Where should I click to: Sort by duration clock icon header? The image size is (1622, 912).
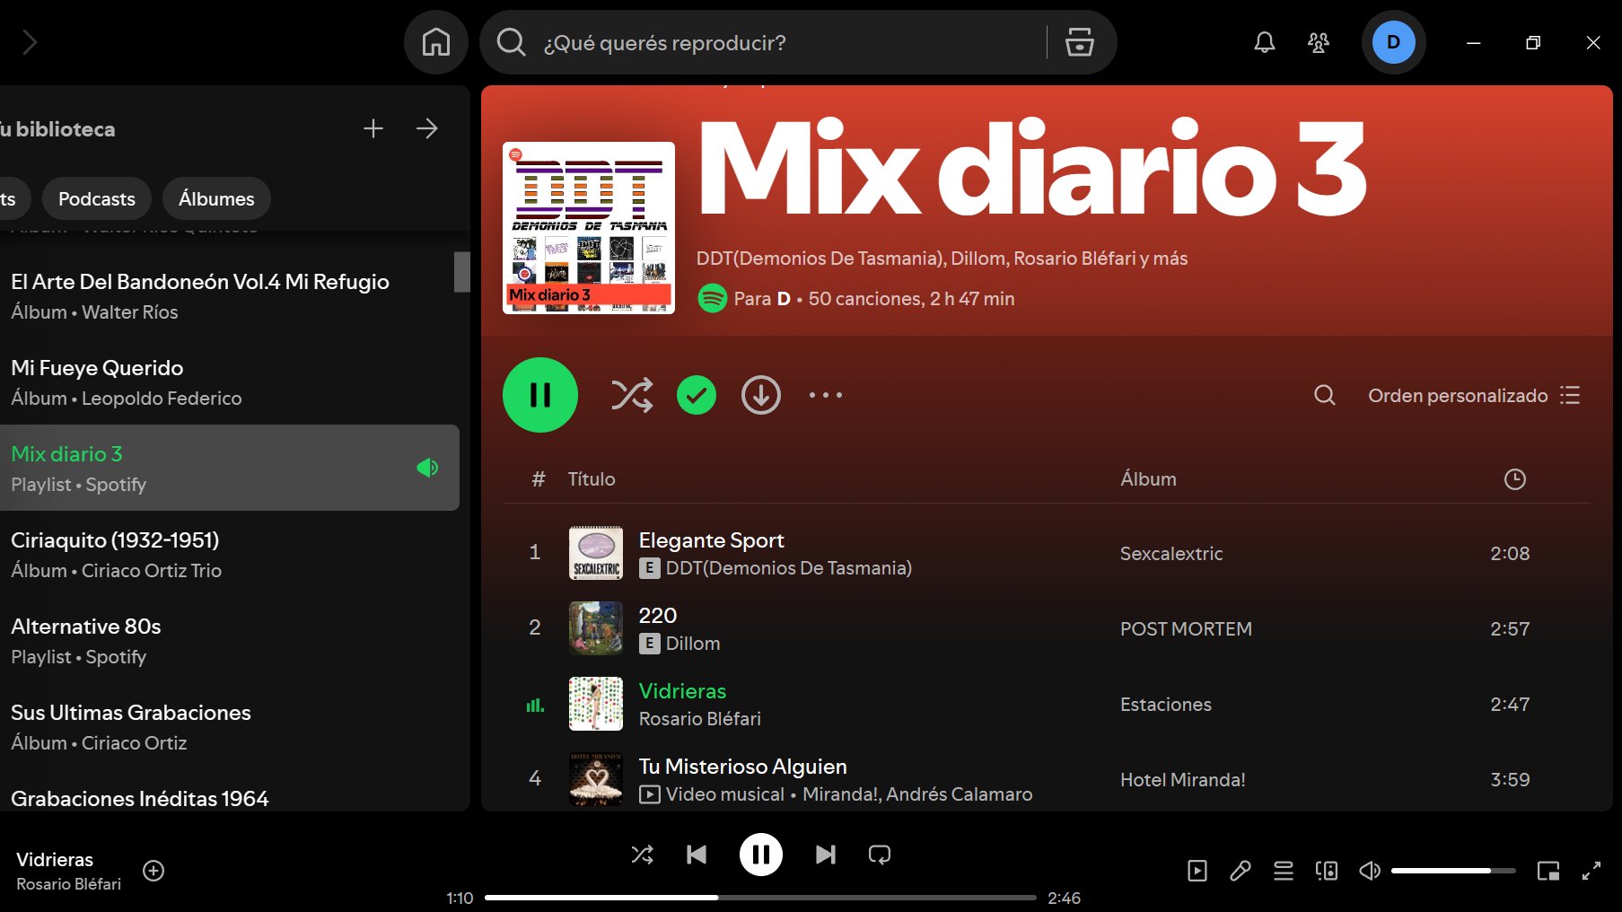pos(1515,479)
